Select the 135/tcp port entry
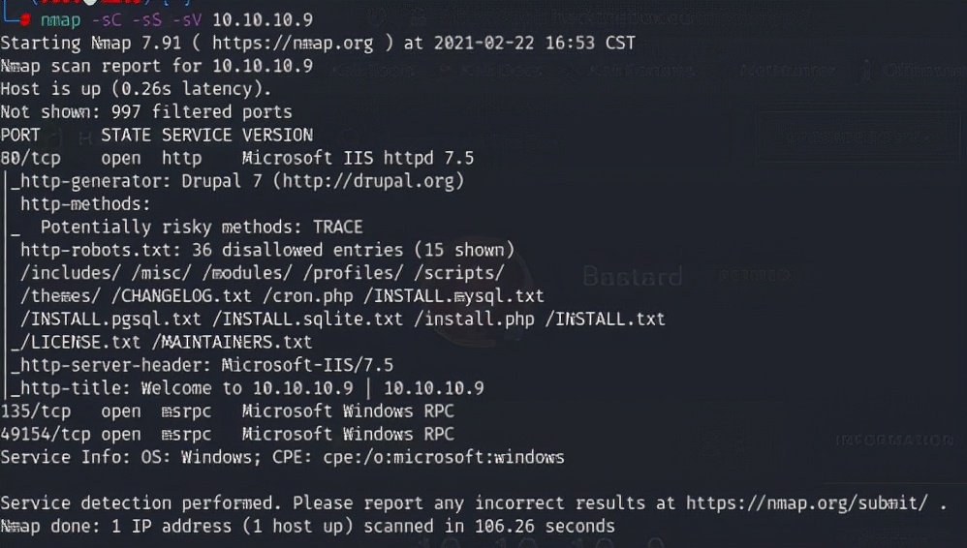The width and height of the screenshot is (967, 548). 36,411
